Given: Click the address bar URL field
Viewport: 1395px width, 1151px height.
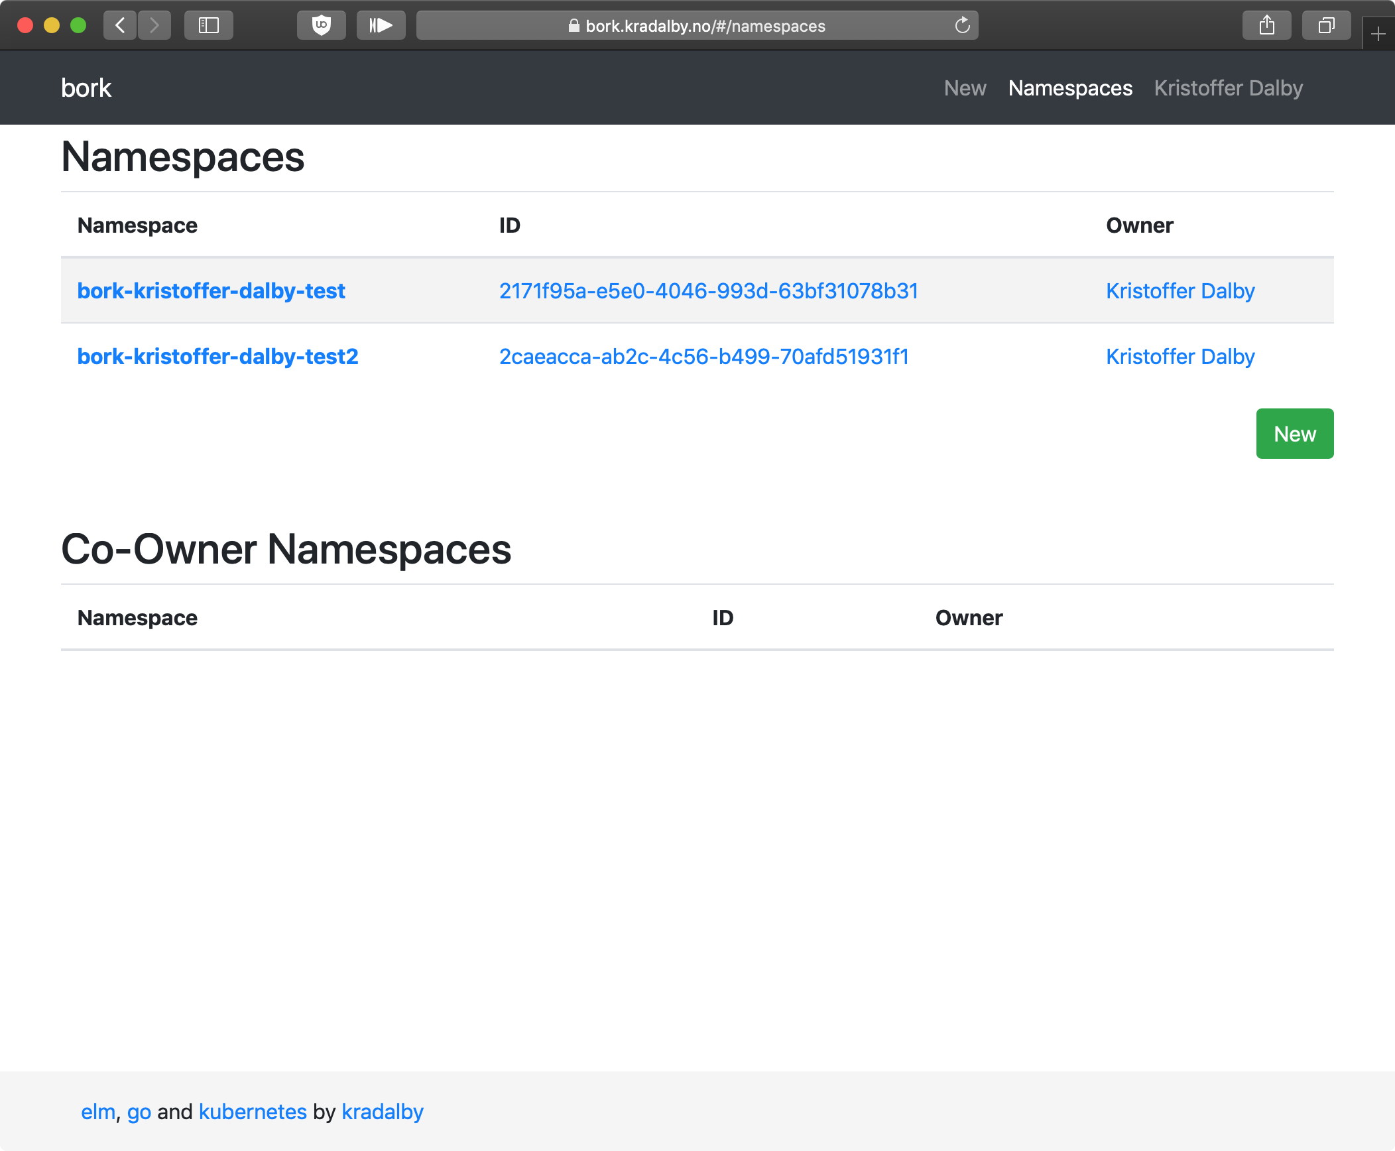Looking at the screenshot, I should pyautogui.click(x=696, y=26).
